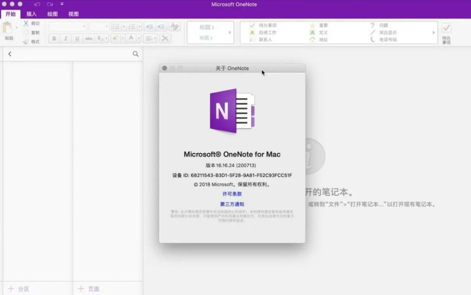Switch to the 插入 ribbon tab
Image resolution: width=471 pixels, height=295 pixels.
click(x=31, y=14)
